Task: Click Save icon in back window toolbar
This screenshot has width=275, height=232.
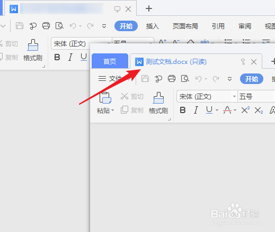Action: (20, 26)
